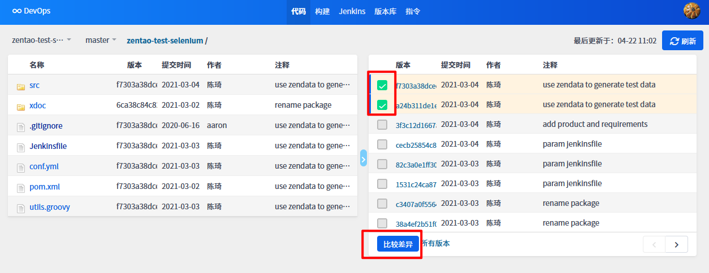Open the .gitignore file
The height and width of the screenshot is (273, 709).
click(46, 126)
